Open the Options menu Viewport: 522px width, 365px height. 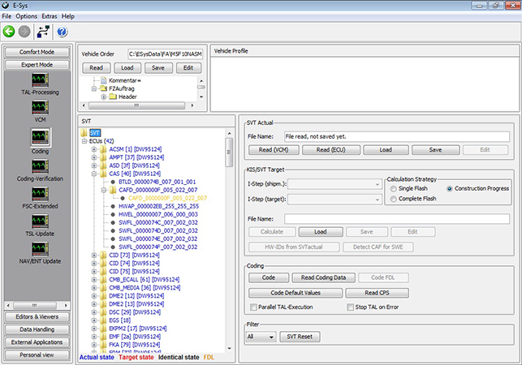point(26,15)
